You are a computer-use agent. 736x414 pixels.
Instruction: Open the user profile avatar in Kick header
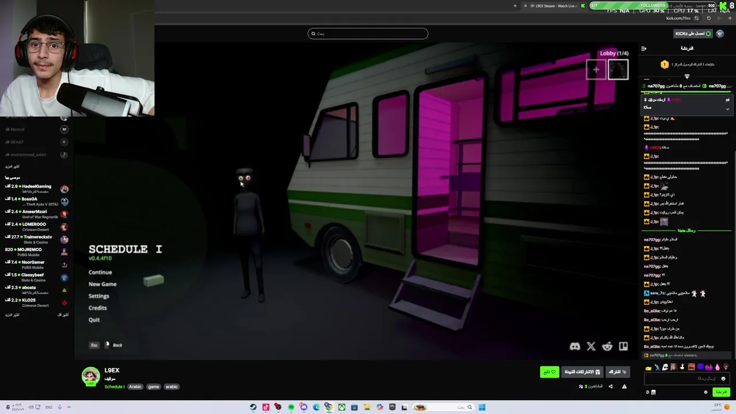pyautogui.click(x=720, y=33)
